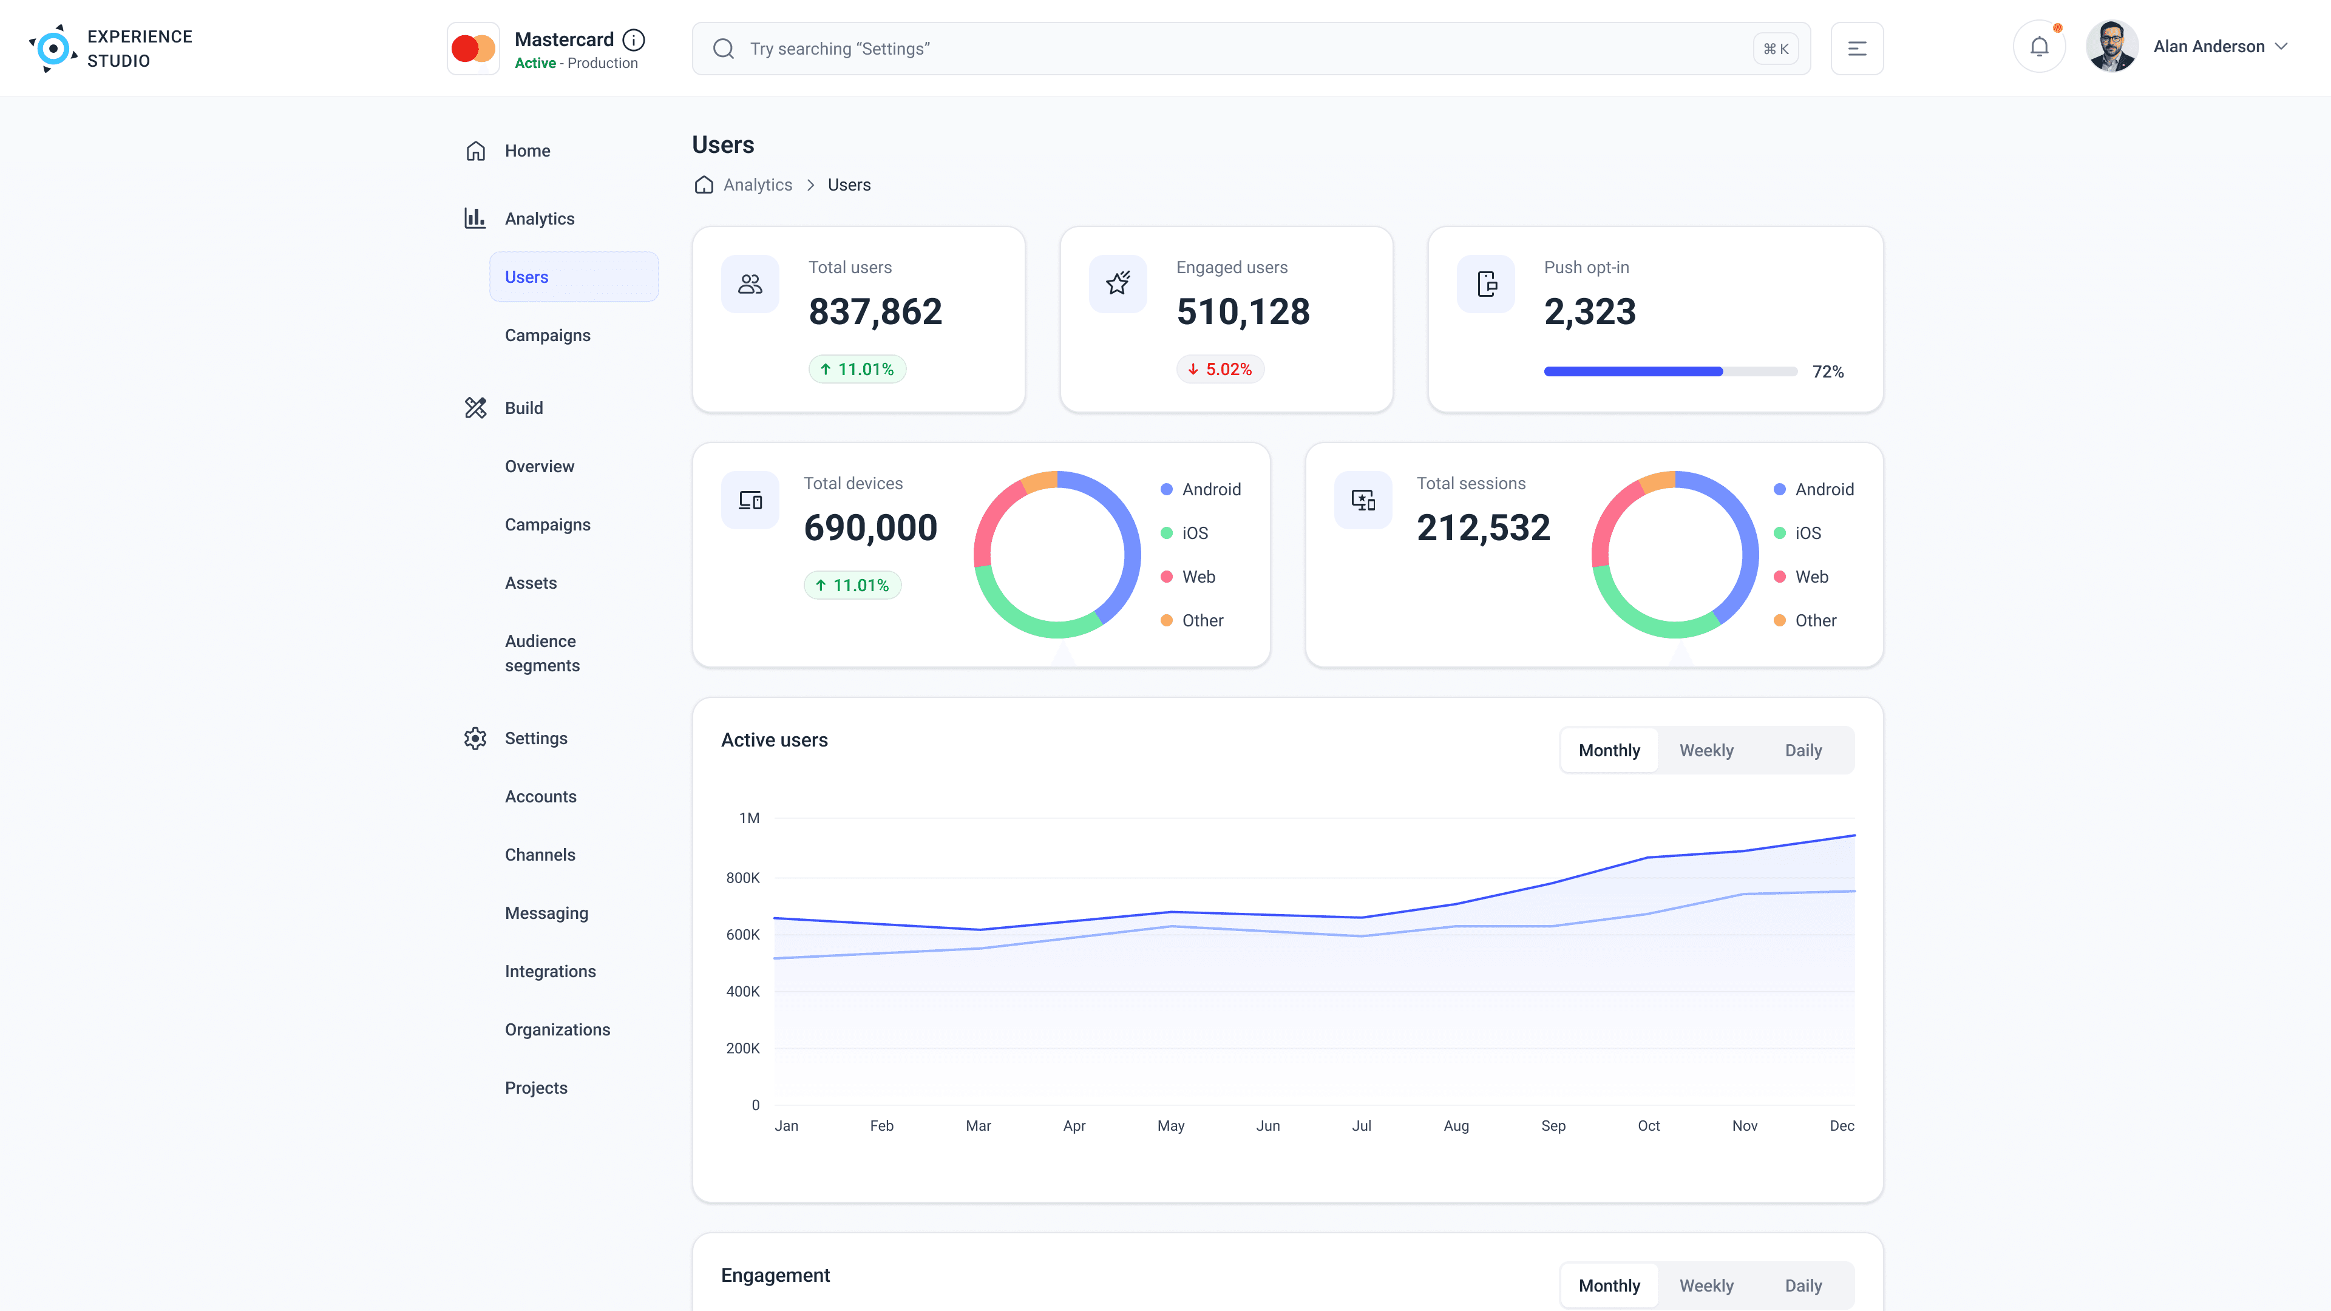Switch Active users chart to Weekly
This screenshot has width=2331, height=1311.
pyautogui.click(x=1706, y=750)
